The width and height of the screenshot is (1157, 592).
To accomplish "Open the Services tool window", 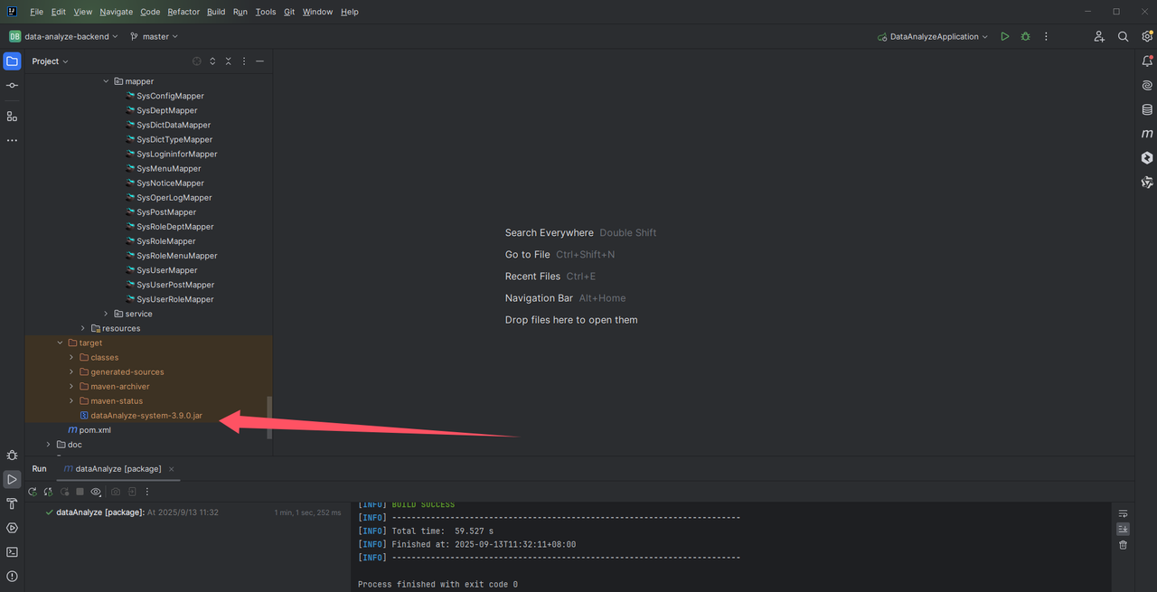I will [12, 527].
